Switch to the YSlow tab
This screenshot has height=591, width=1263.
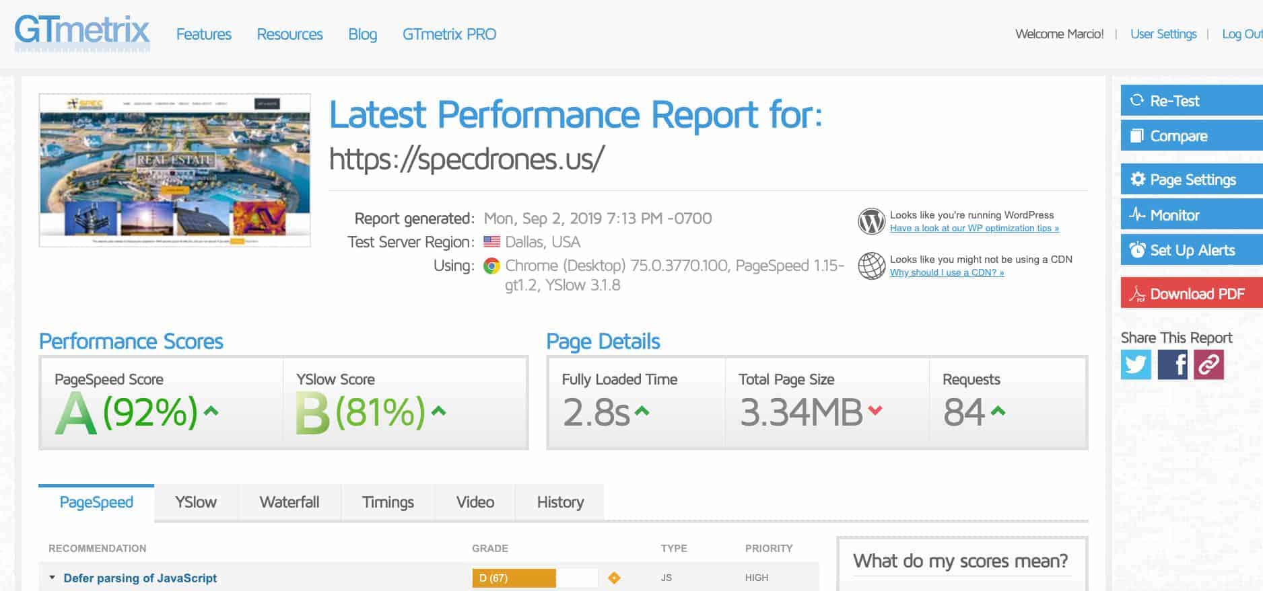[x=196, y=502]
